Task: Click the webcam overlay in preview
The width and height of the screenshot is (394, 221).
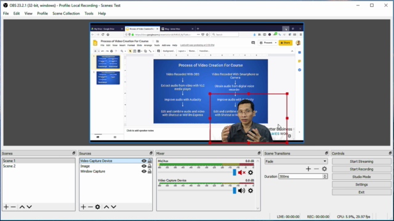Action: point(249,118)
